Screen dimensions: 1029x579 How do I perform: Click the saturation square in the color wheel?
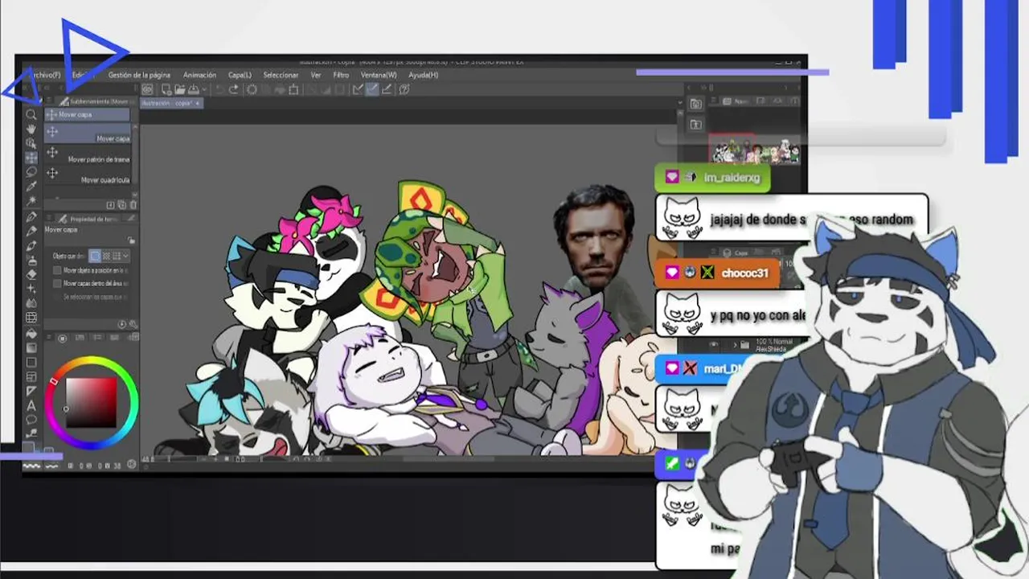coord(92,402)
